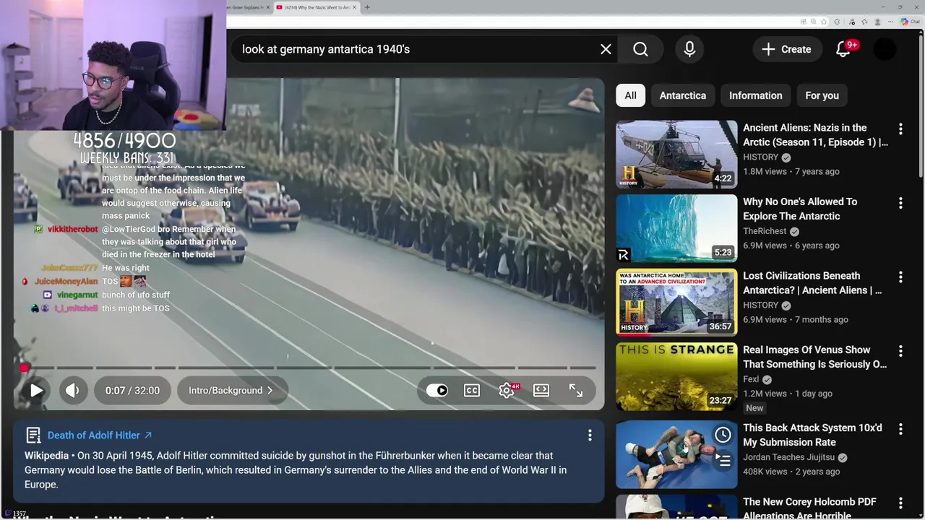925x520 pixels.
Task: Open a new browser tab with the plus button
Action: (x=367, y=7)
